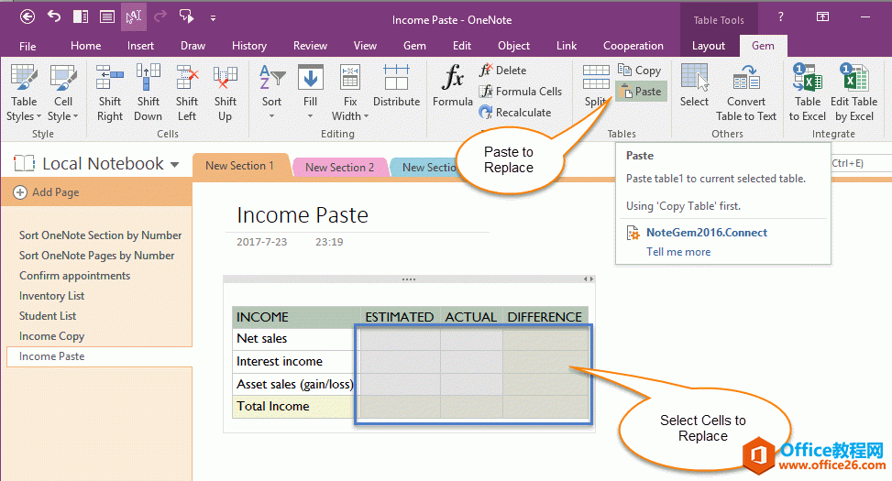
Task: Click the Net sales table cell
Action: click(x=295, y=338)
